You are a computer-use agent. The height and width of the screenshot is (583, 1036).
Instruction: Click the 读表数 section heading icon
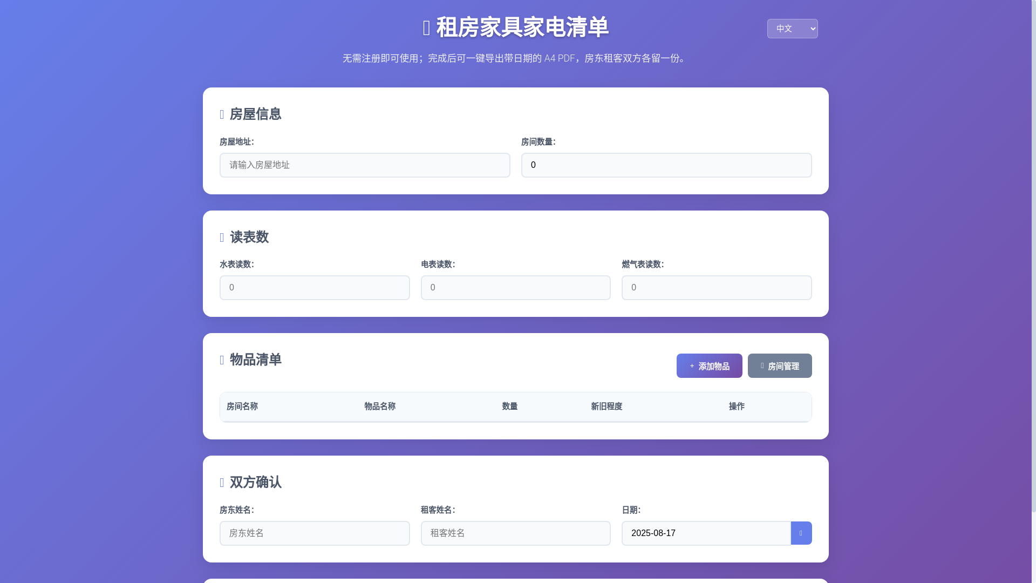point(222,238)
